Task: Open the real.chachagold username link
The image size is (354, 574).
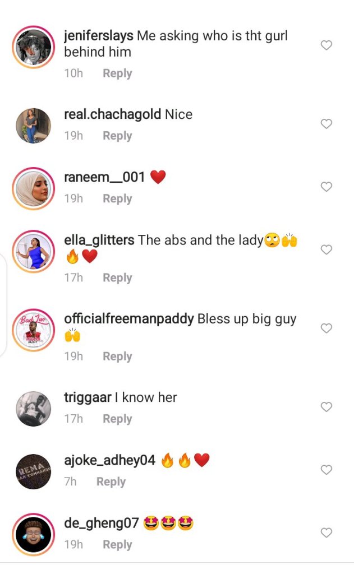Action: click(x=113, y=114)
